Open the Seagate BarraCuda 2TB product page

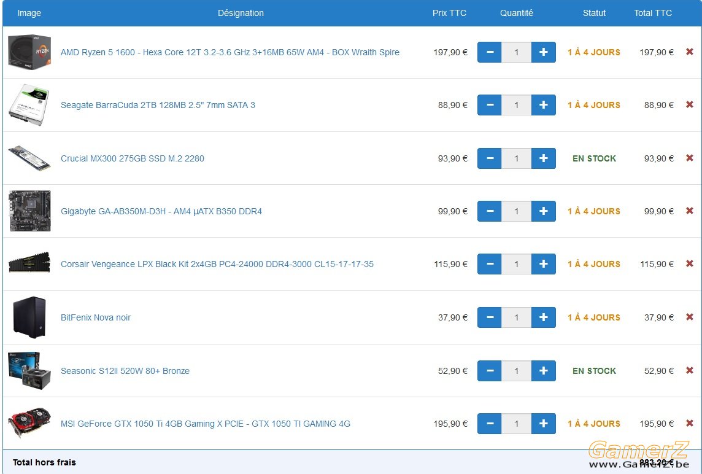(158, 105)
